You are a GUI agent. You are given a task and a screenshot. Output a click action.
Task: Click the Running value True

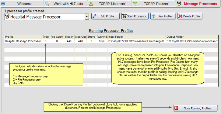(102, 41)
